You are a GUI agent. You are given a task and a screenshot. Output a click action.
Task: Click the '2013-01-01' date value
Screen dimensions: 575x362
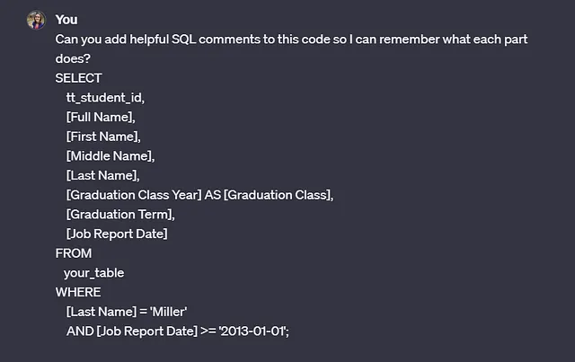[252, 331]
